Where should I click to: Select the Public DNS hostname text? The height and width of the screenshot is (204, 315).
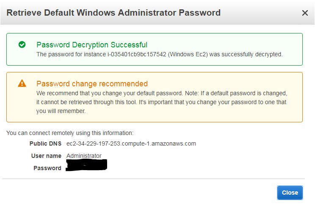131,143
